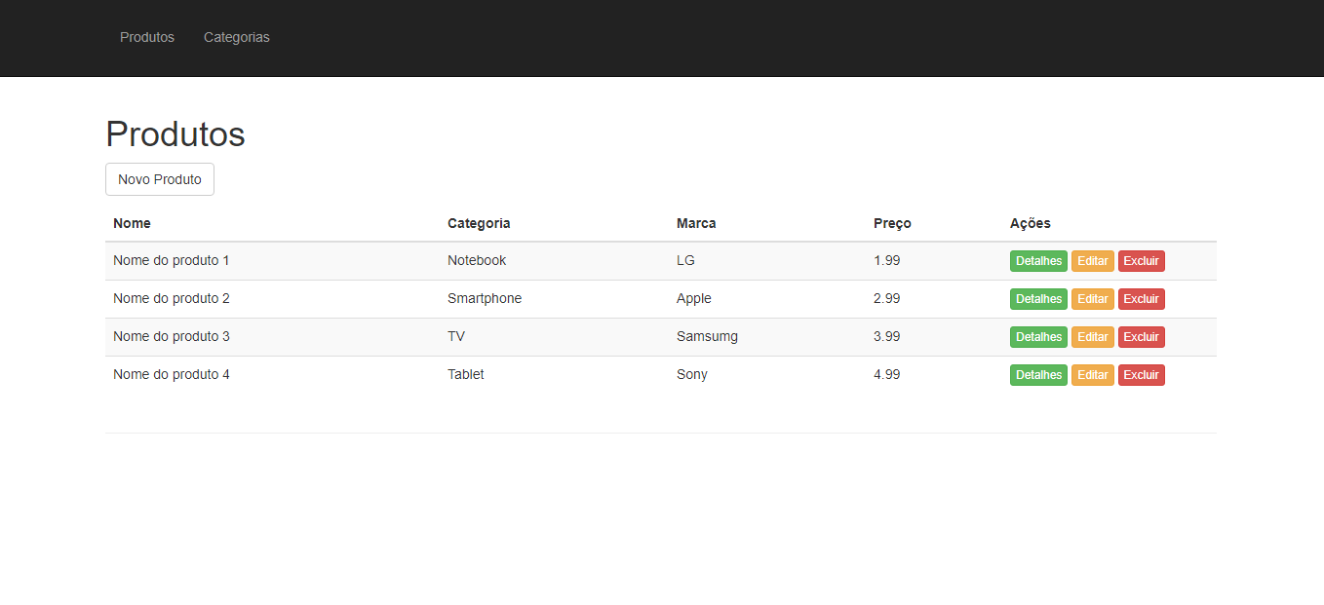Open Detalhes for the Sony Tablet

click(x=1037, y=374)
